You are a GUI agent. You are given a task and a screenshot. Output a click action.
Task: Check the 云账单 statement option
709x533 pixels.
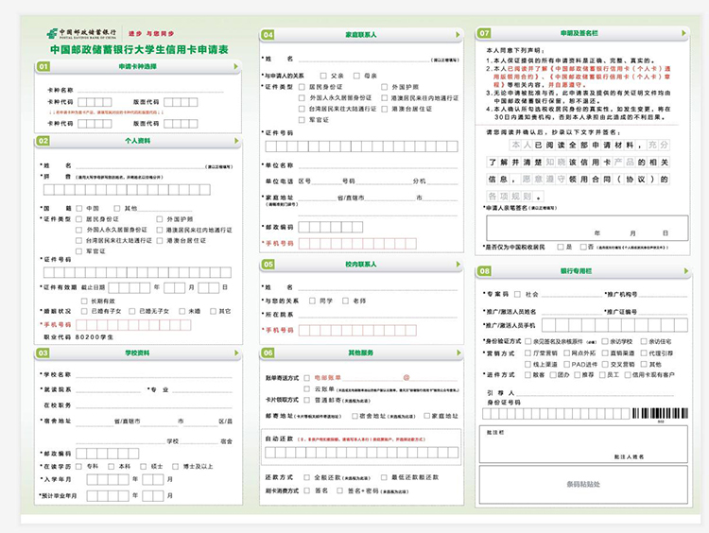(x=307, y=388)
